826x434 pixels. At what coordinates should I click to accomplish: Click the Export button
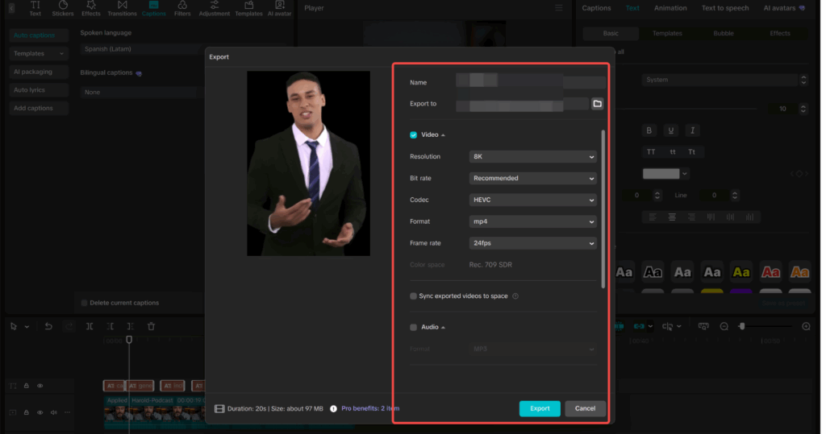click(540, 409)
